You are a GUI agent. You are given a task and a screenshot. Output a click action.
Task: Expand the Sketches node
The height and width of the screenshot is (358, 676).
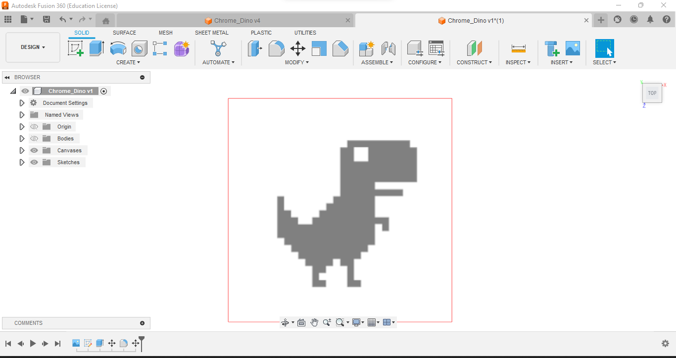[22, 162]
